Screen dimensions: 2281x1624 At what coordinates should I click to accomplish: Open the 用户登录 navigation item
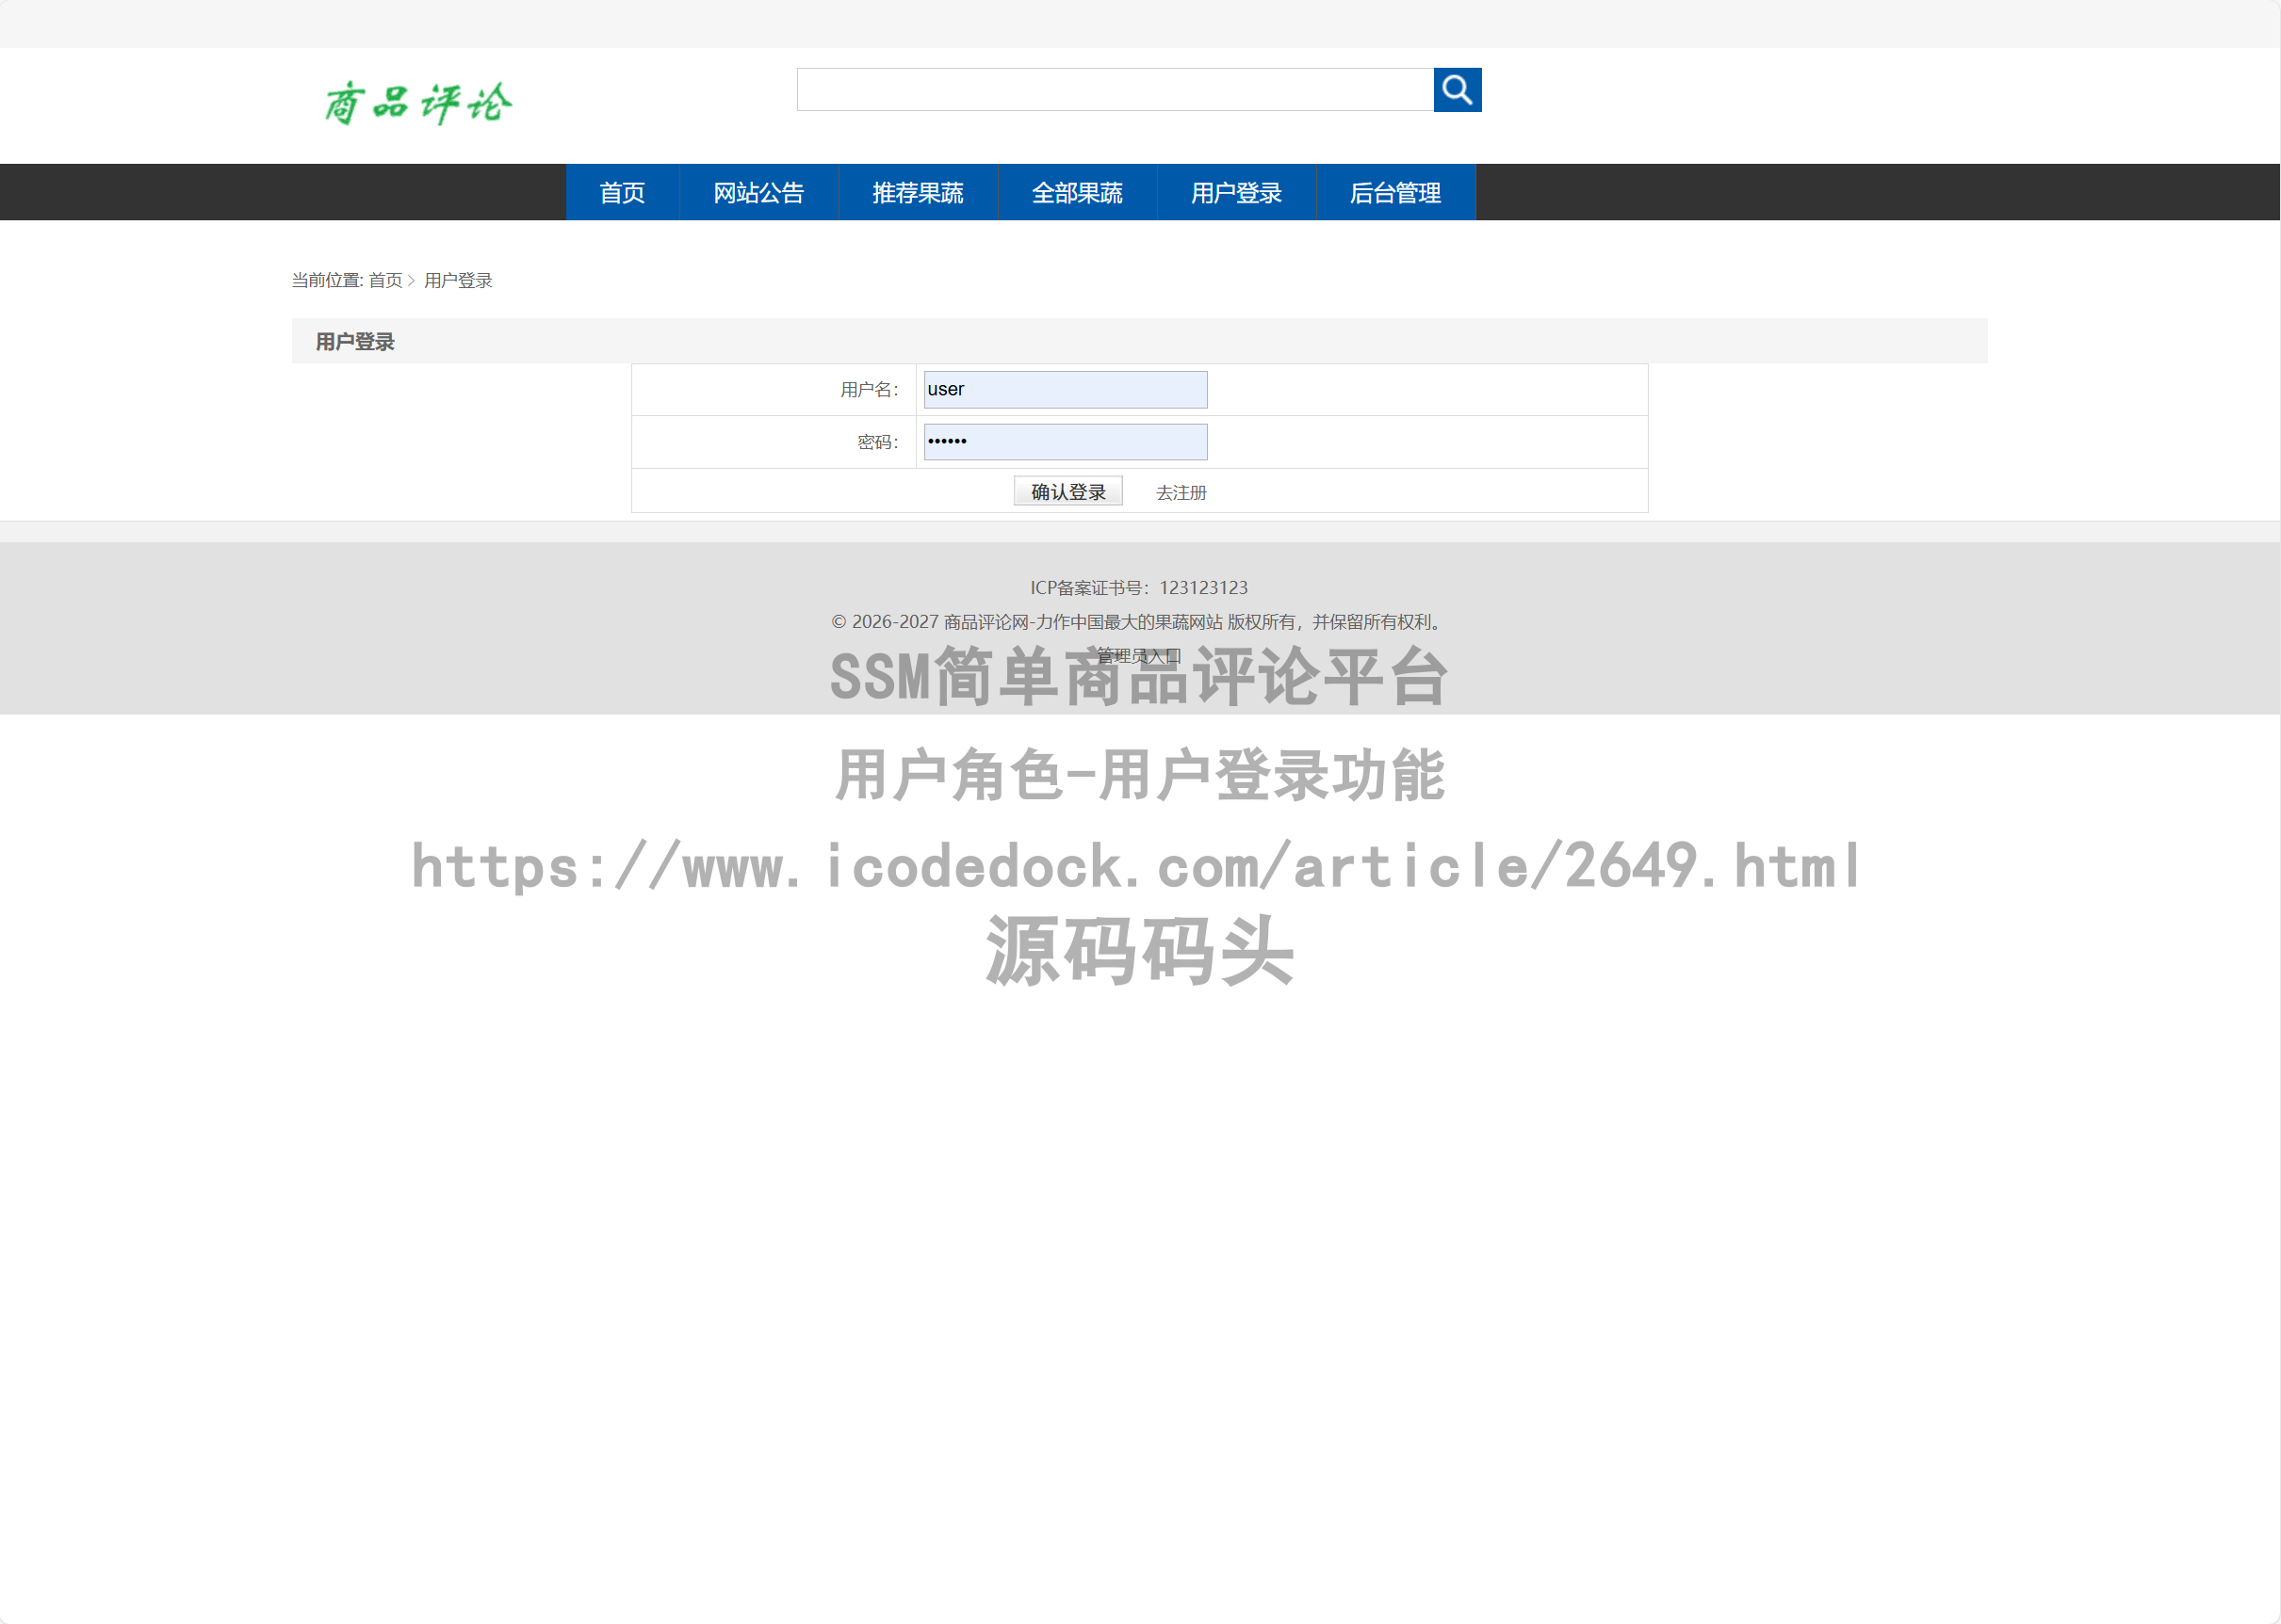point(1236,192)
